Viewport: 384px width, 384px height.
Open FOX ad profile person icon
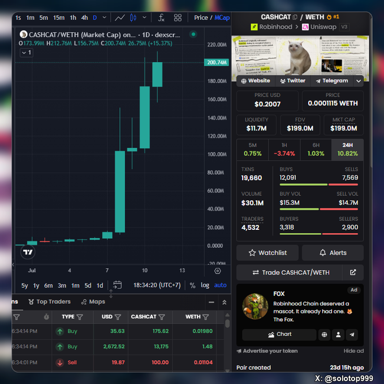pyautogui.click(x=338, y=335)
